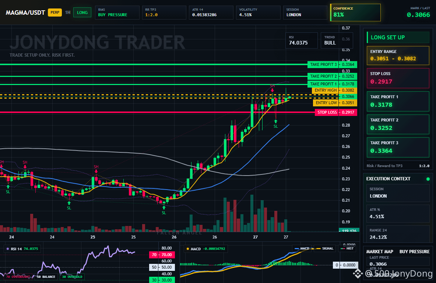The image size is (436, 283).
Task: Click the MAGMA/USDT pair title
Action: coord(25,13)
